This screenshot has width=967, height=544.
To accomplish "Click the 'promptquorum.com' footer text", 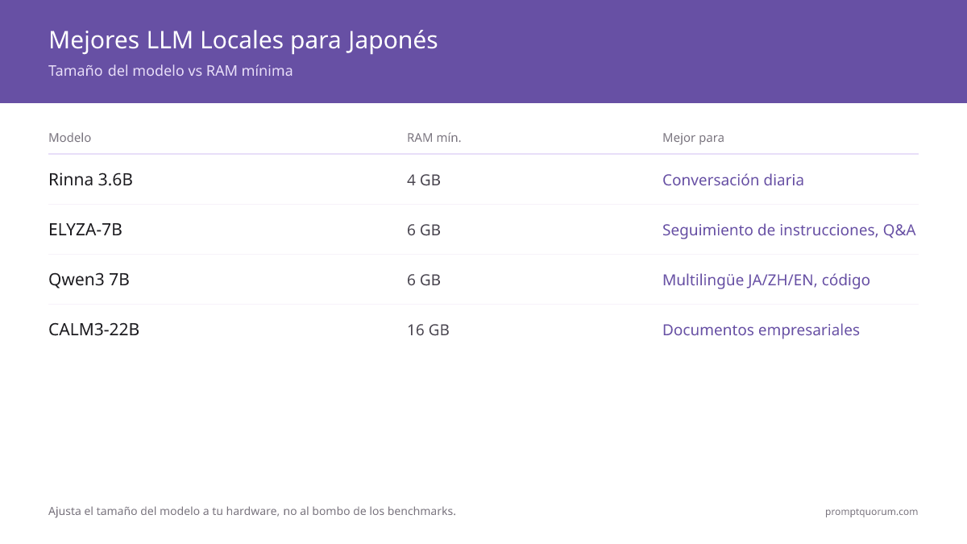I will 871,512.
